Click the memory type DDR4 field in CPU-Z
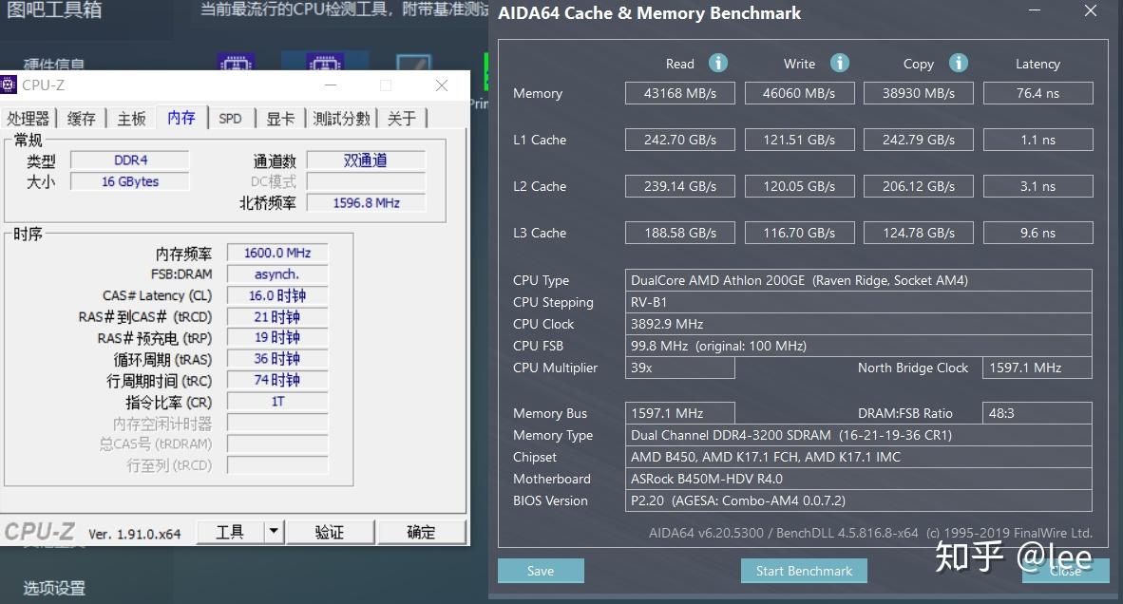The image size is (1123, 604). tap(130, 160)
